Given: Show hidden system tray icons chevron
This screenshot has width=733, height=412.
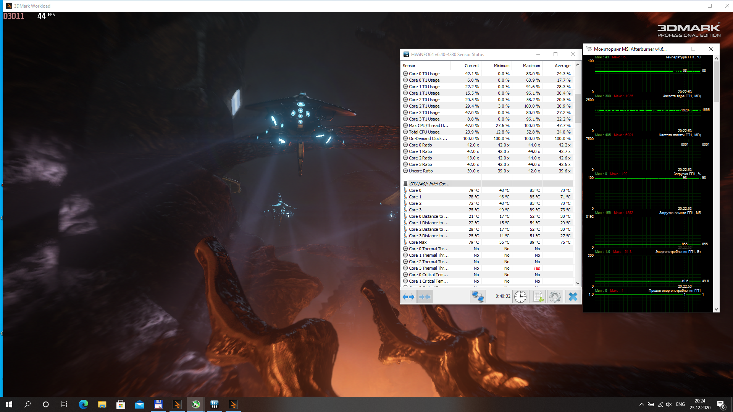Looking at the screenshot, I should coord(641,404).
